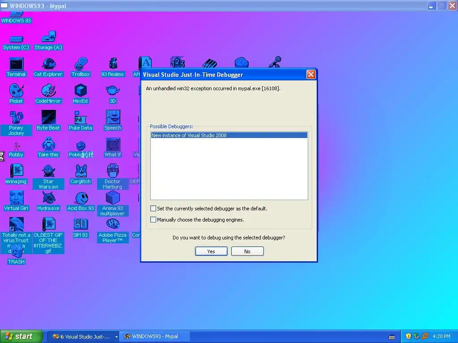Select the Speech desktop icon
This screenshot has width=458, height=343.
pyautogui.click(x=112, y=121)
